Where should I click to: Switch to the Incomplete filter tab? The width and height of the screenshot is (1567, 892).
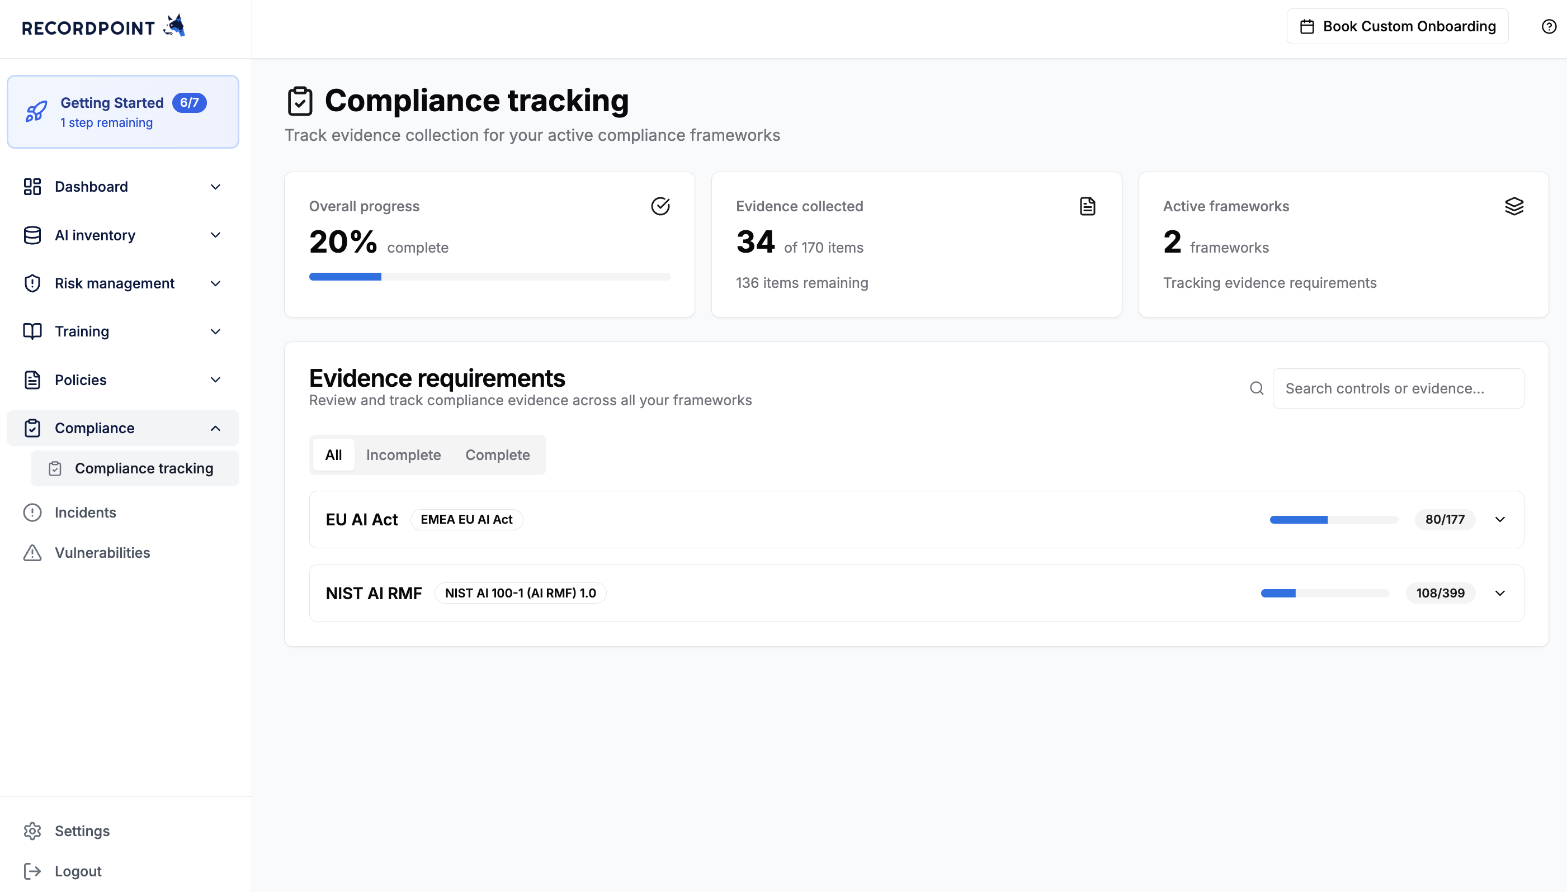403,454
